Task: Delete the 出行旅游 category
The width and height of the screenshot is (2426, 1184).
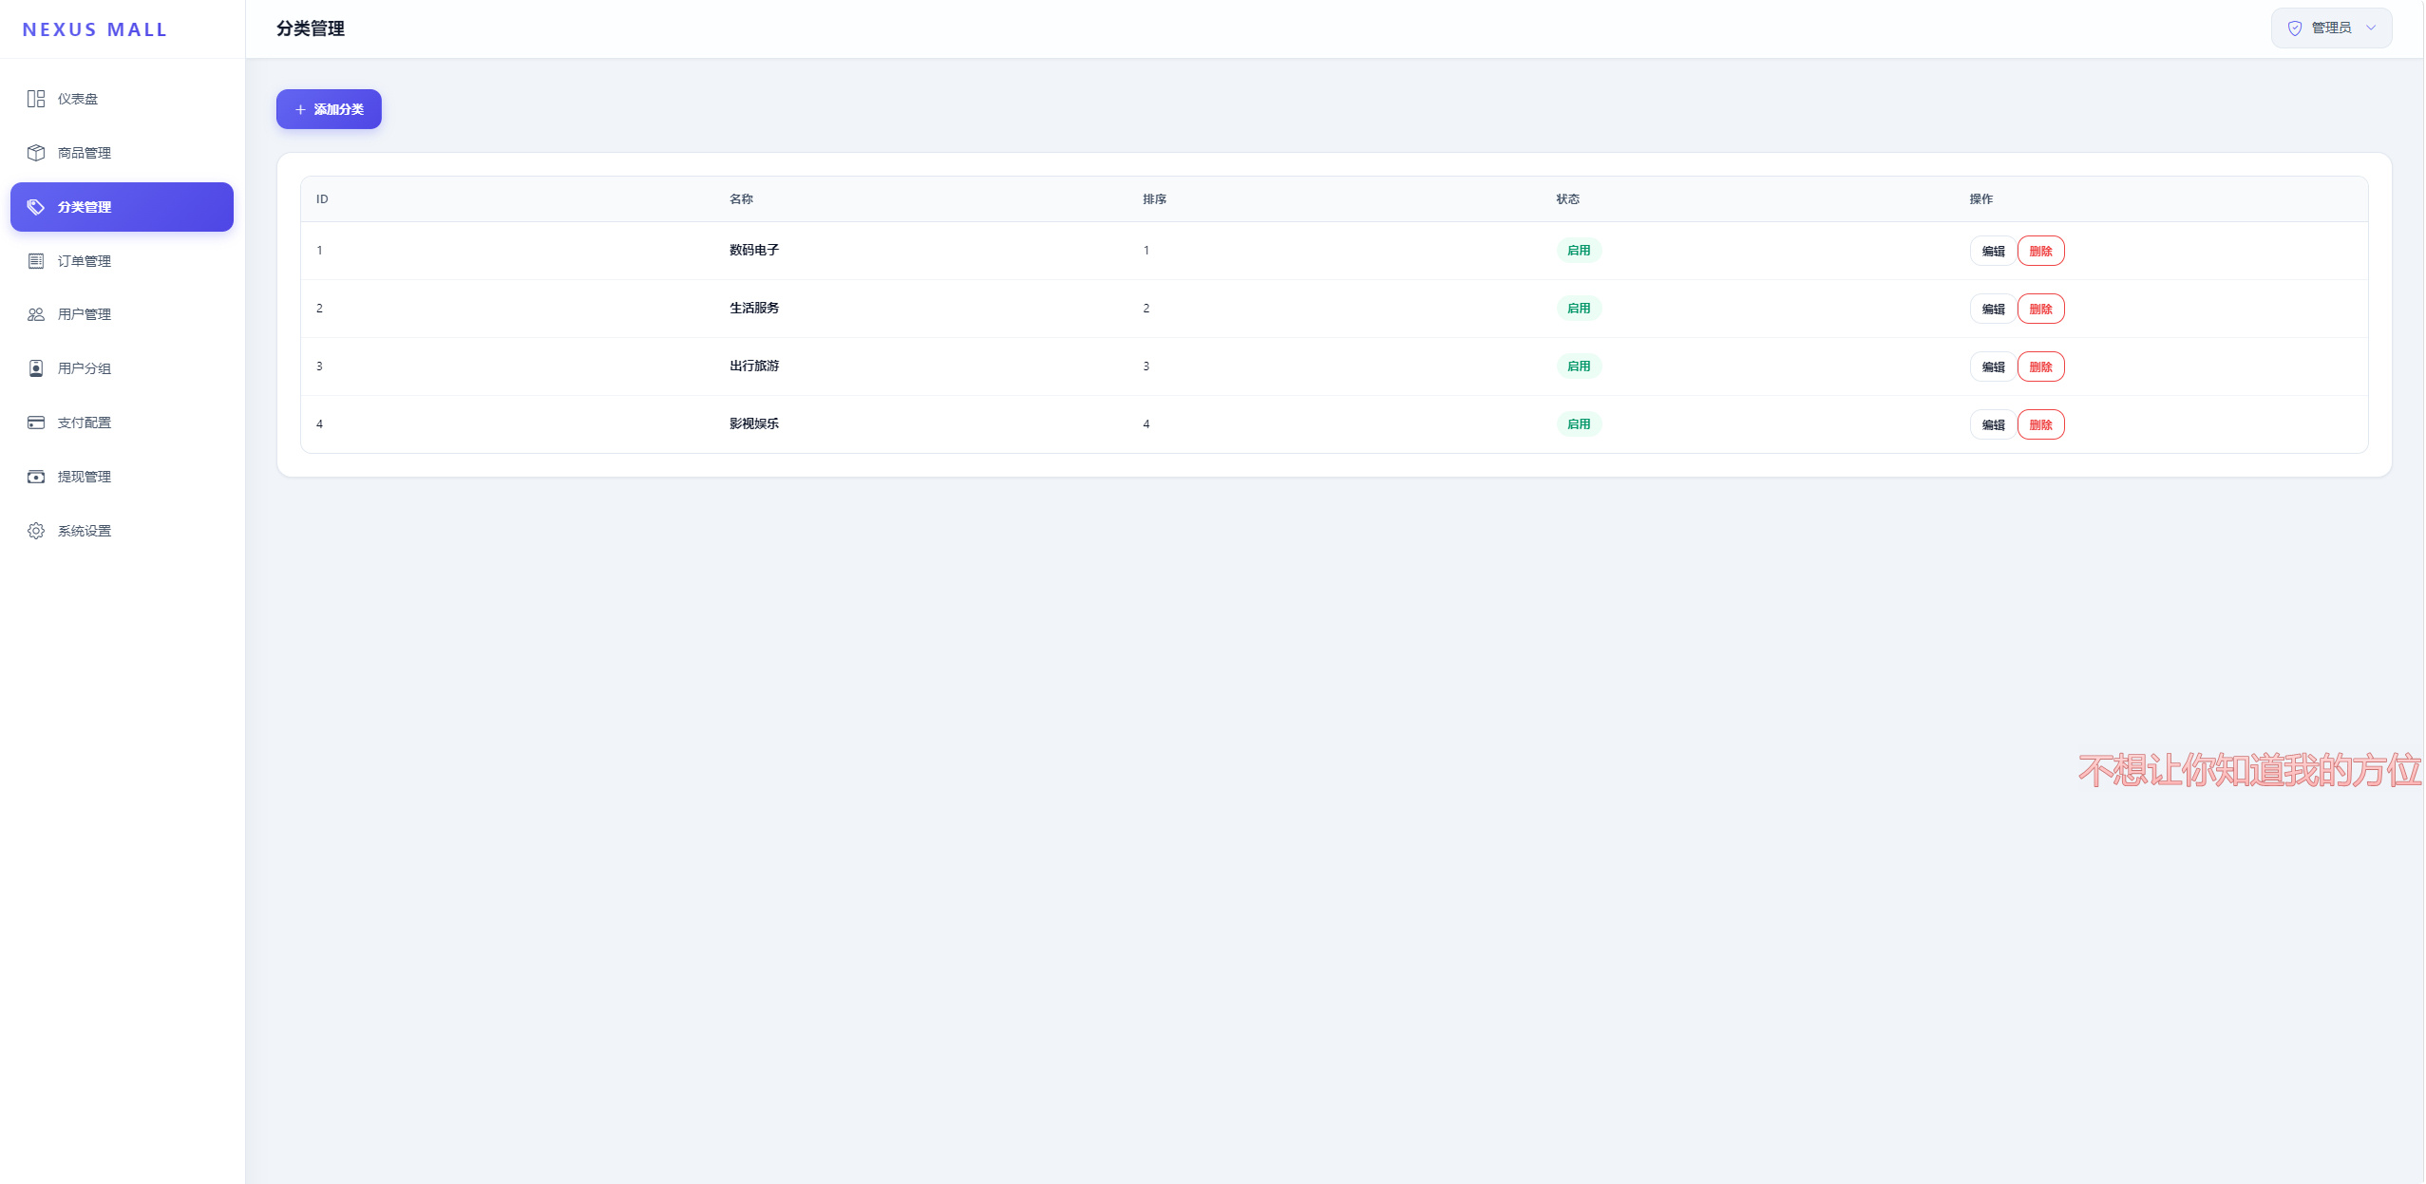Action: (x=2040, y=367)
